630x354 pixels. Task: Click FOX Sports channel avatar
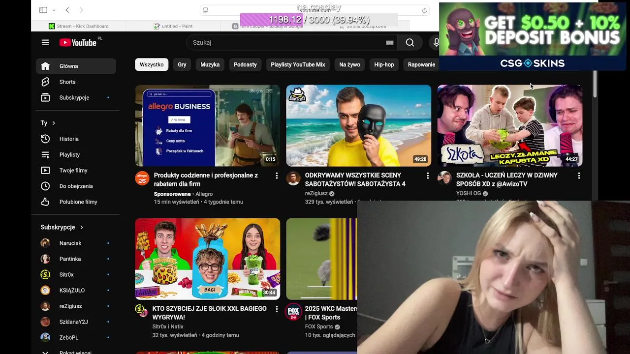tap(293, 311)
